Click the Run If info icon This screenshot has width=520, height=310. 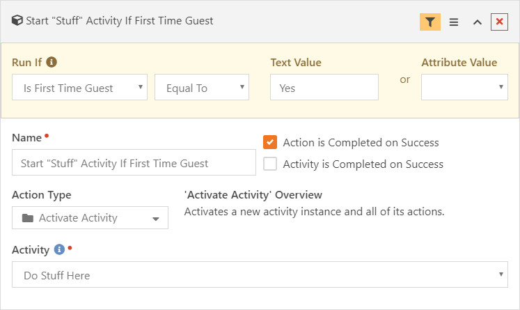[52, 62]
